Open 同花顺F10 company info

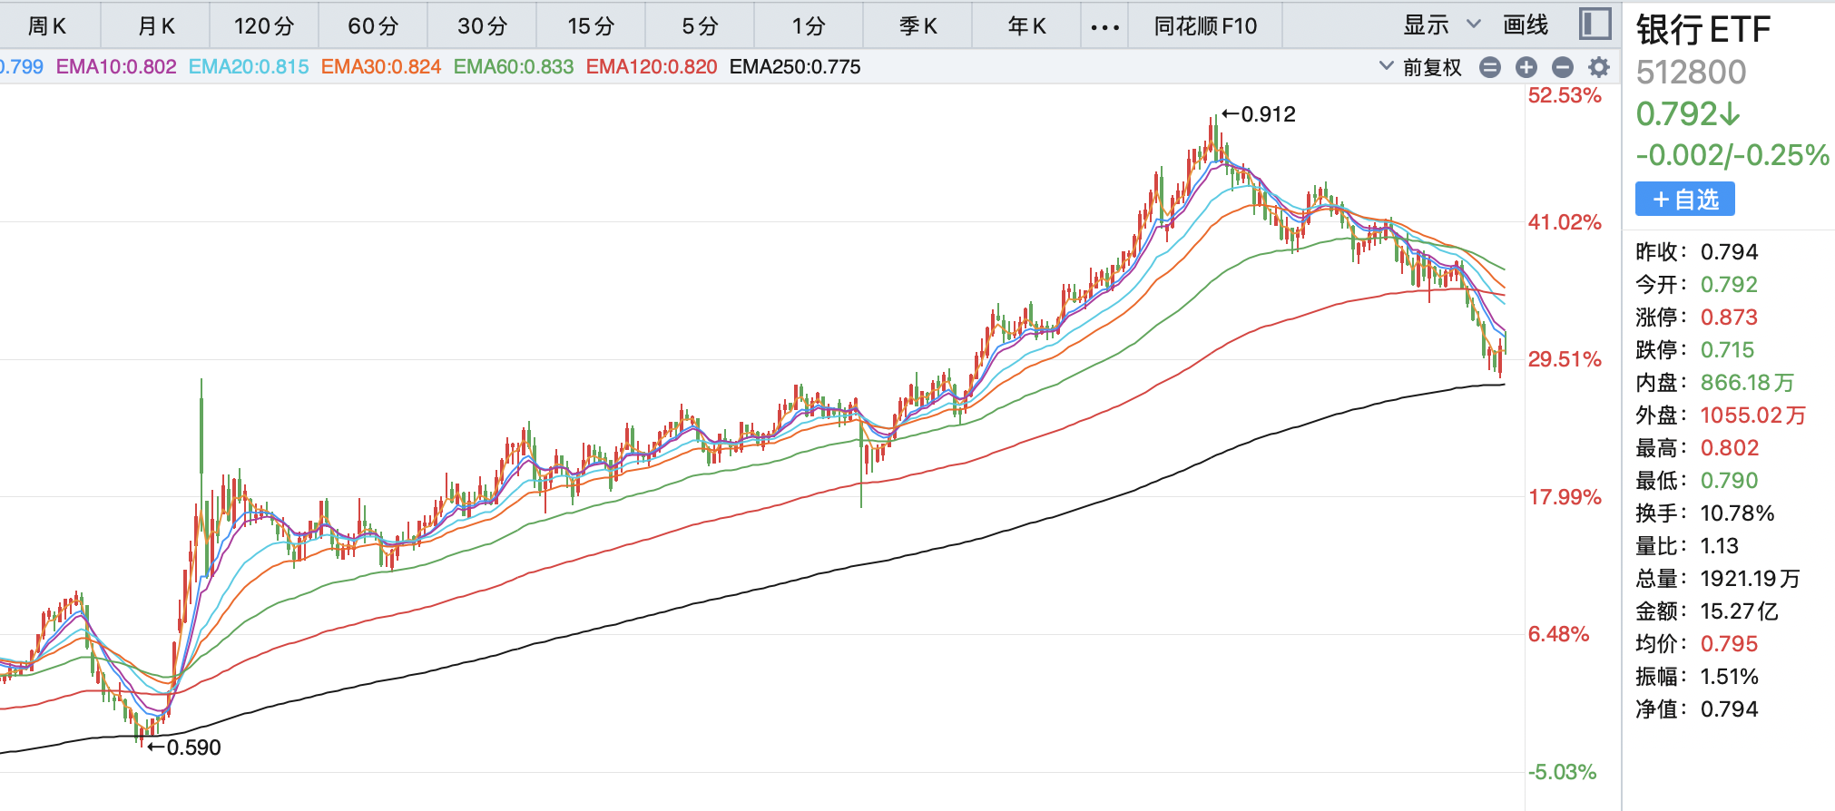pos(1205,26)
